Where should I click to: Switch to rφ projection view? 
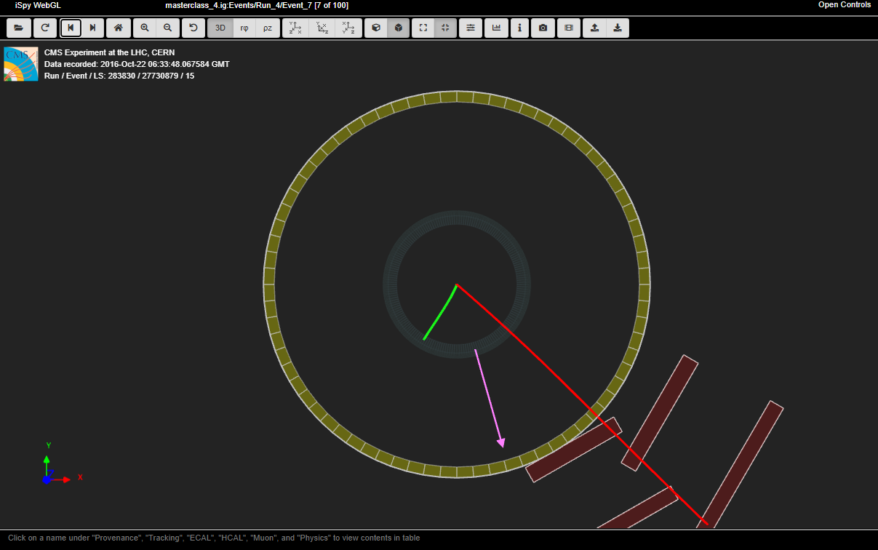(x=244, y=28)
